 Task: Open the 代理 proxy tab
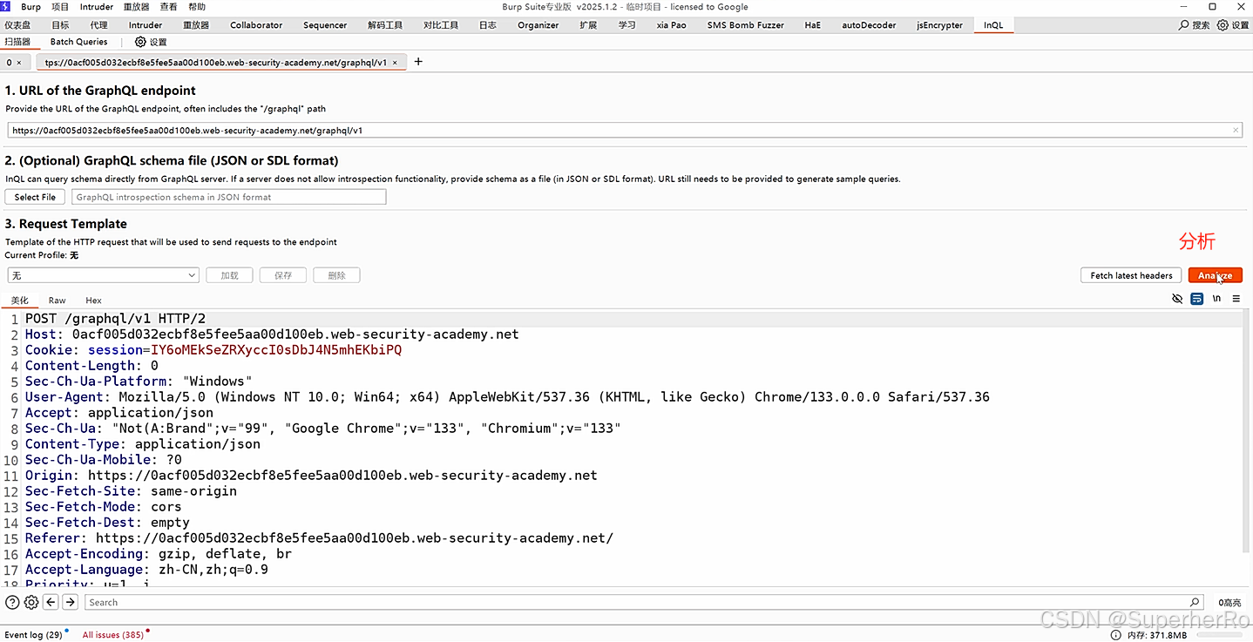coord(99,25)
